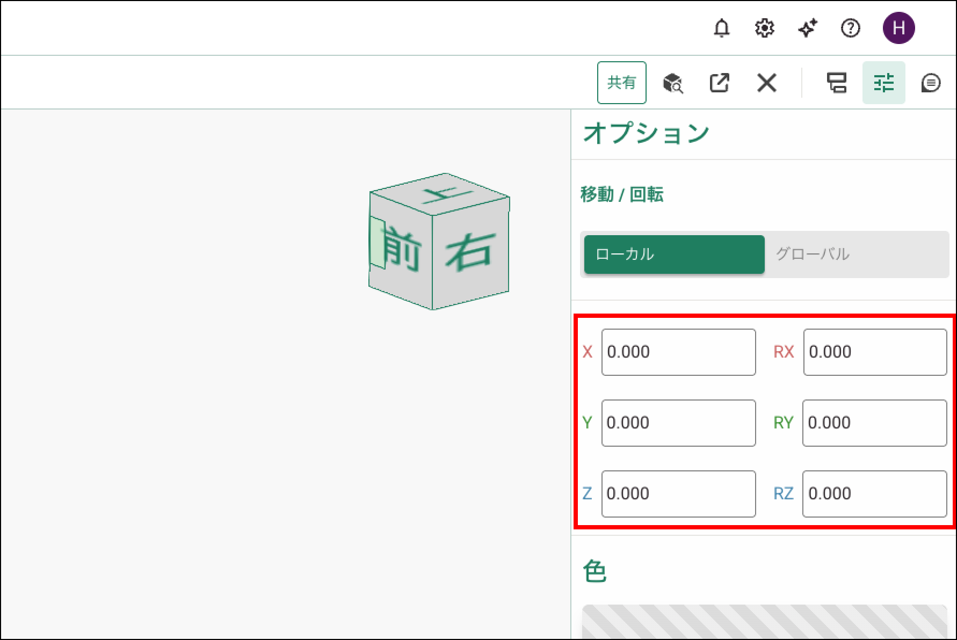The width and height of the screenshot is (957, 640).
Task: Click the X position input field
Action: [678, 352]
